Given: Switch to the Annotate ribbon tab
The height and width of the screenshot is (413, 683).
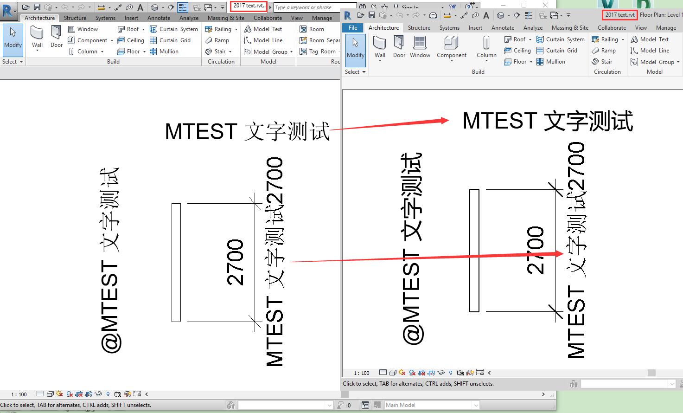Looking at the screenshot, I should click(159, 18).
